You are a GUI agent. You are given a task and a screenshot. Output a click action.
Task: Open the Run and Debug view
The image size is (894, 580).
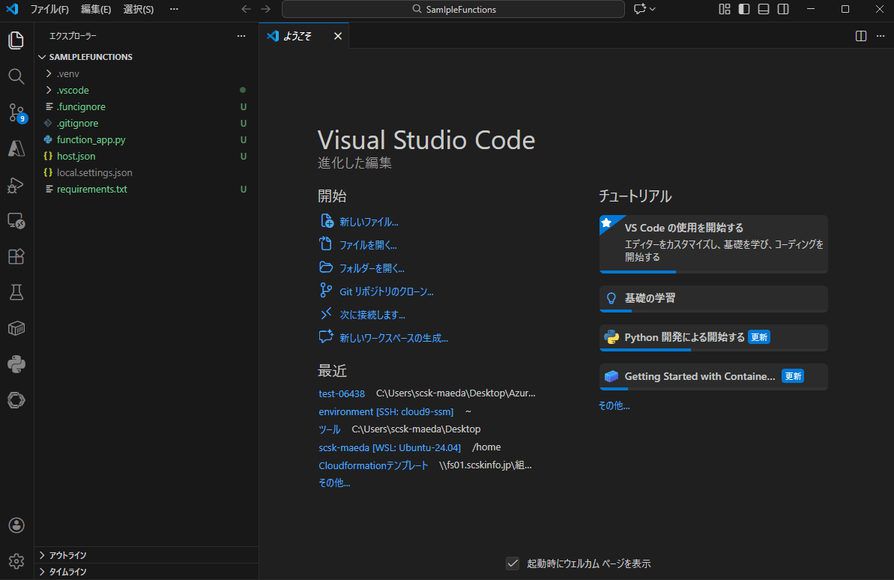pos(16,185)
